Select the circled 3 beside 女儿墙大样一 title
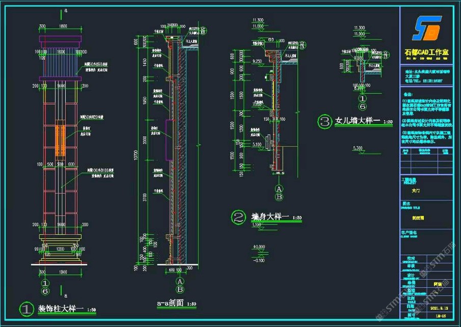461x327 pixels. click(324, 121)
